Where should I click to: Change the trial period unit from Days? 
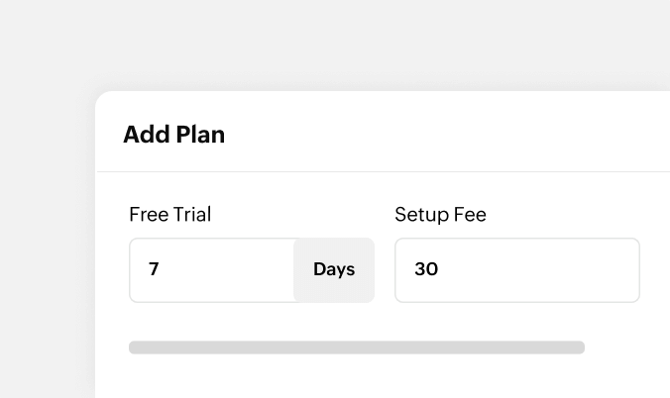[334, 269]
